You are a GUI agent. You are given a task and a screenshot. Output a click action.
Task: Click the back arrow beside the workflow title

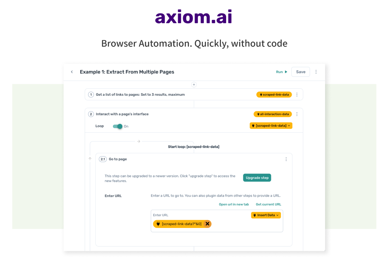coord(72,72)
